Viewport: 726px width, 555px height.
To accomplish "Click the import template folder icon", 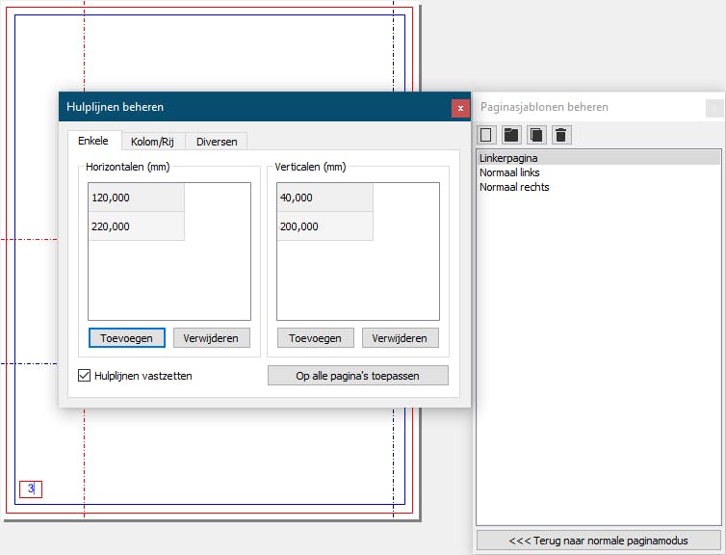I will pos(511,135).
